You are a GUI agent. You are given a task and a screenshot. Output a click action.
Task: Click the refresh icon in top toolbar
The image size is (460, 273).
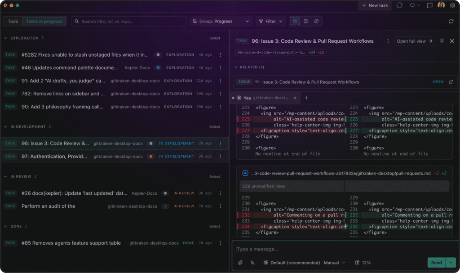point(451,21)
